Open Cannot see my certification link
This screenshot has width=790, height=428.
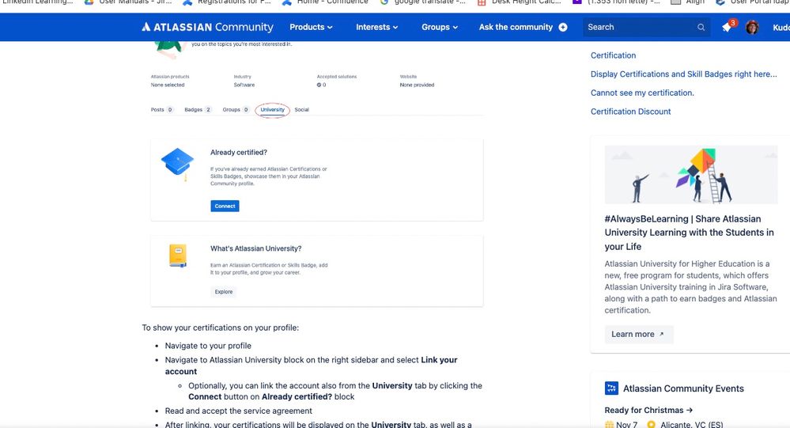tap(642, 93)
